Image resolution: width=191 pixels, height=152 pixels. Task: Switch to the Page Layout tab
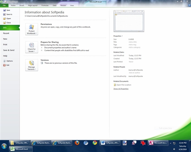coord(33,6)
